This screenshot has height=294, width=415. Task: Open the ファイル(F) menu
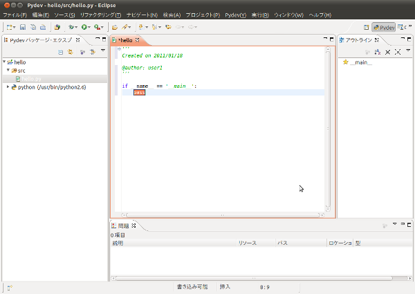[15, 15]
